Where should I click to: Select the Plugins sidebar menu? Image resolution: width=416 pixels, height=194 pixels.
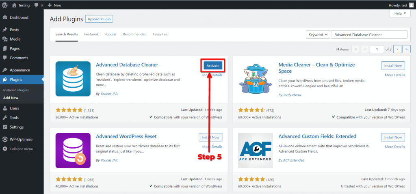click(22, 80)
